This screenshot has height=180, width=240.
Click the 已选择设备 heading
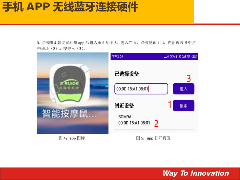tap(127, 74)
